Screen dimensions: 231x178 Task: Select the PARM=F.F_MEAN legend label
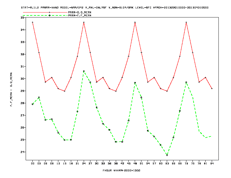point(80,15)
